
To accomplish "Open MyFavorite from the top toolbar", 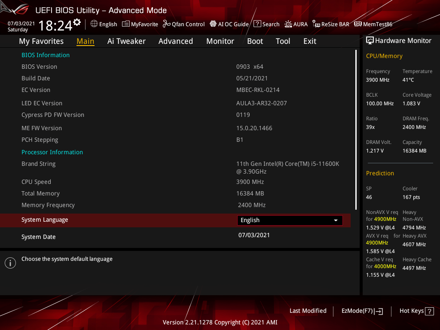I will pyautogui.click(x=140, y=24).
